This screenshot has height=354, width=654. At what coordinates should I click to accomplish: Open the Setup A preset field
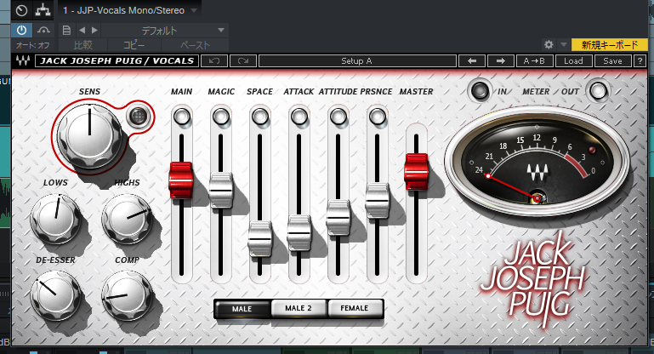[x=357, y=61]
